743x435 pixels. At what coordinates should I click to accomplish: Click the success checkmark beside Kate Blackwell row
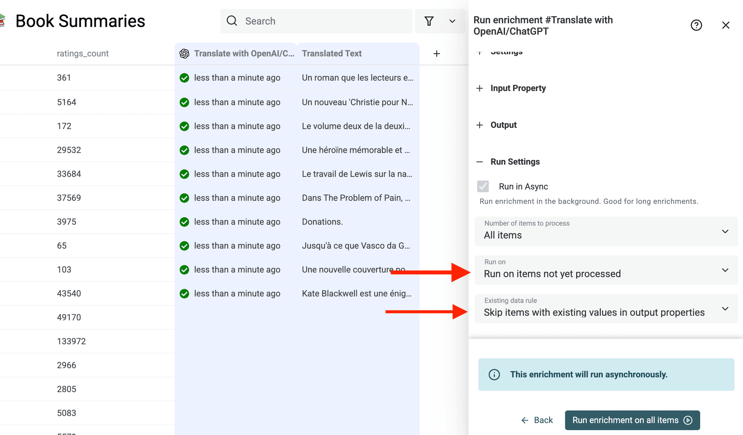pyautogui.click(x=185, y=294)
